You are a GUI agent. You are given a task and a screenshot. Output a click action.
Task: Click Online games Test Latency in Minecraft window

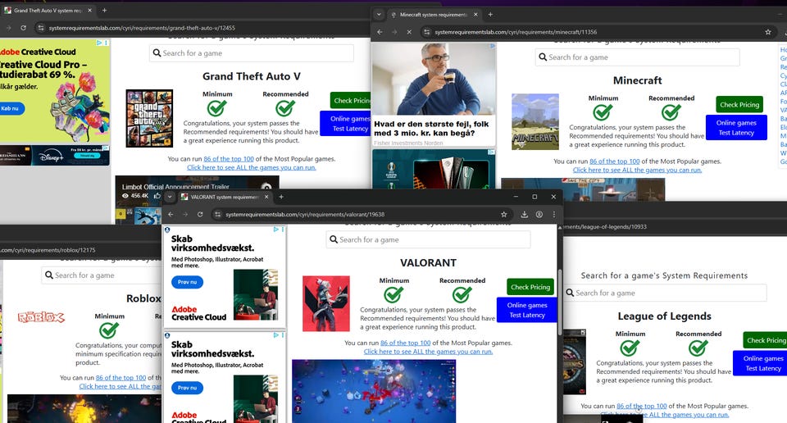(736, 127)
